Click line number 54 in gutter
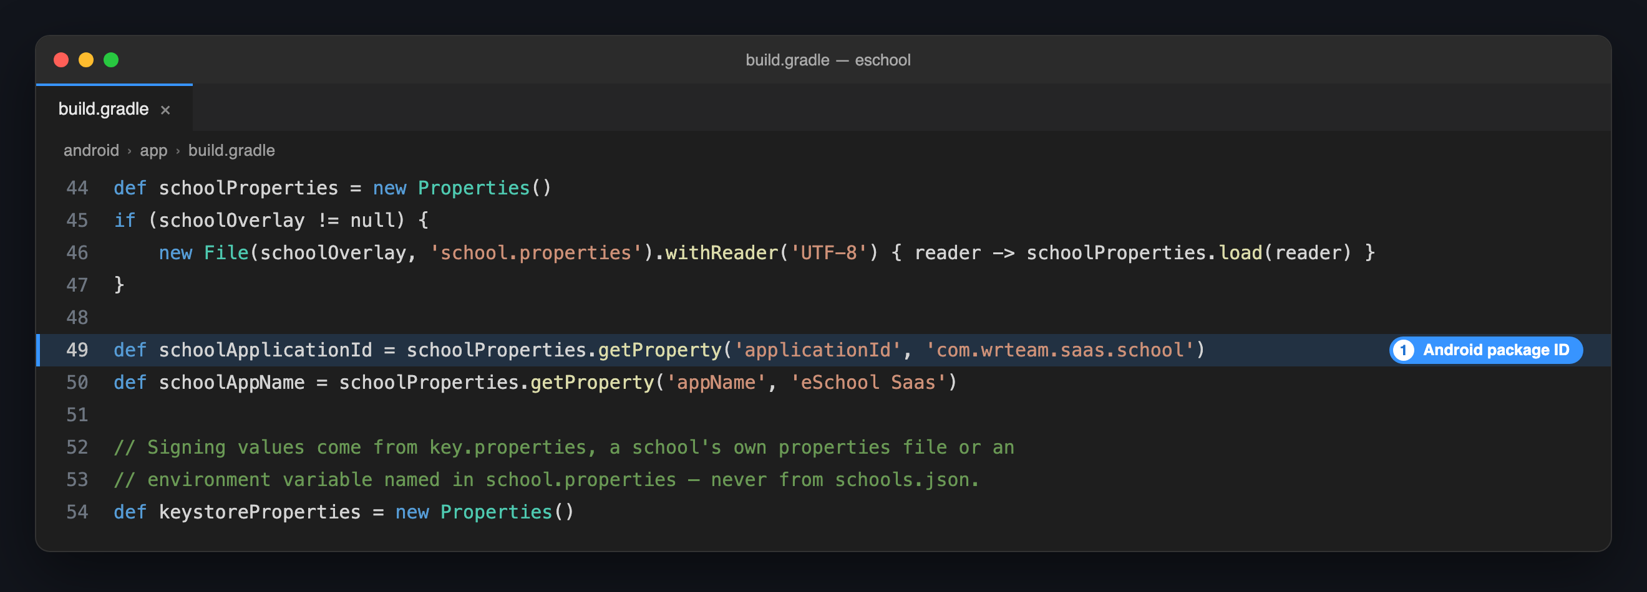 click(x=77, y=512)
